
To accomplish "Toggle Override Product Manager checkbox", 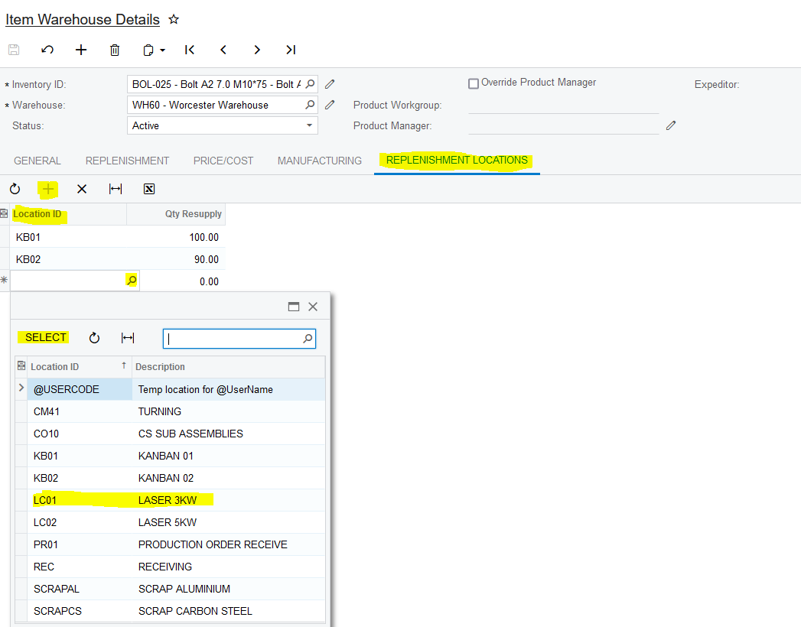I will point(474,83).
